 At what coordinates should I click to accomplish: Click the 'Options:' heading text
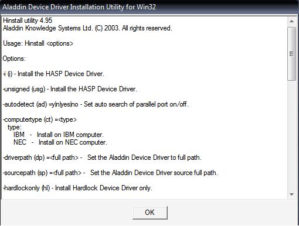click(x=14, y=59)
